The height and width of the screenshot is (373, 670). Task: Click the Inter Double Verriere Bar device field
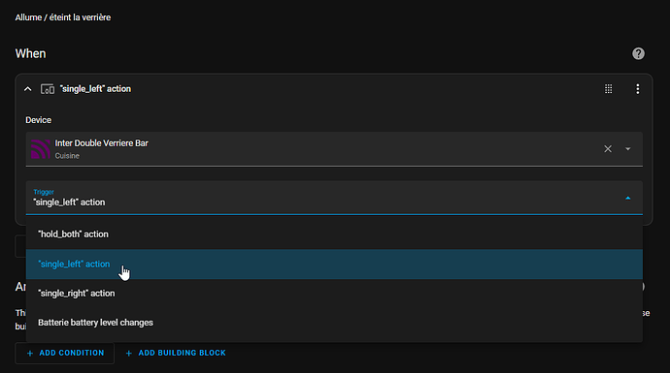(x=334, y=149)
